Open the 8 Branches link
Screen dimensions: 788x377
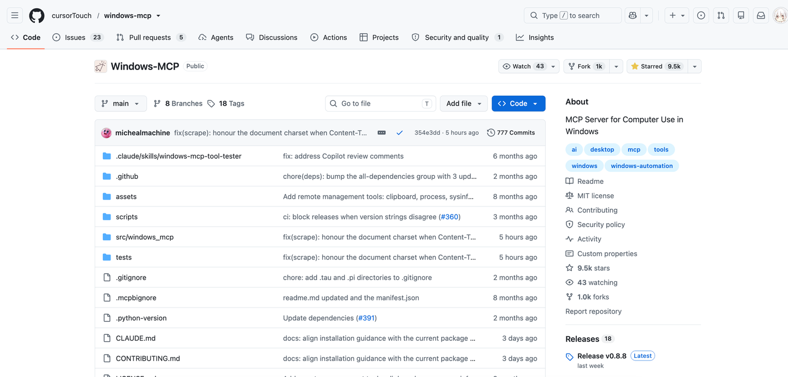[x=178, y=103]
